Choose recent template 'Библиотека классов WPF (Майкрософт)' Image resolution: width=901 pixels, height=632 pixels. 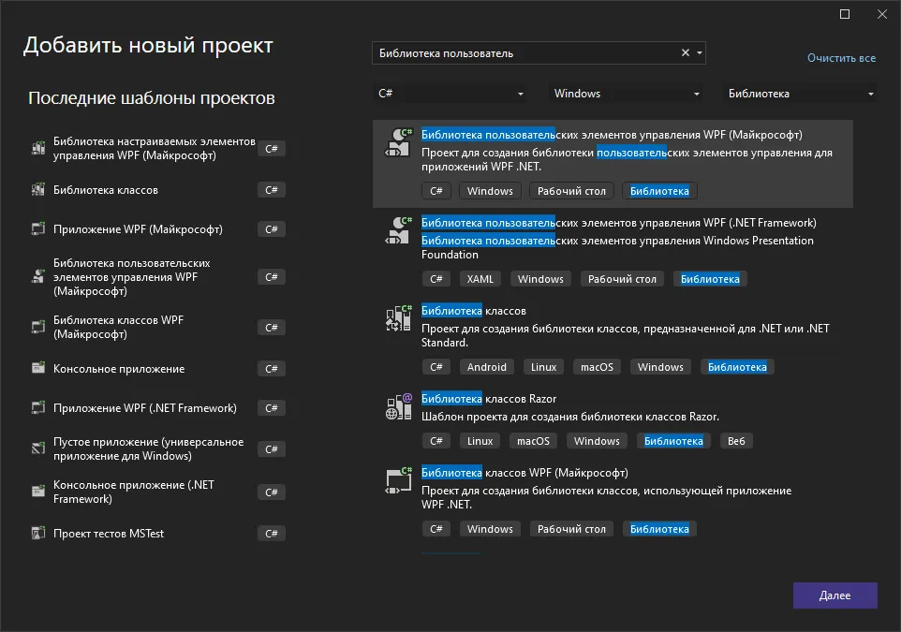tap(157, 327)
